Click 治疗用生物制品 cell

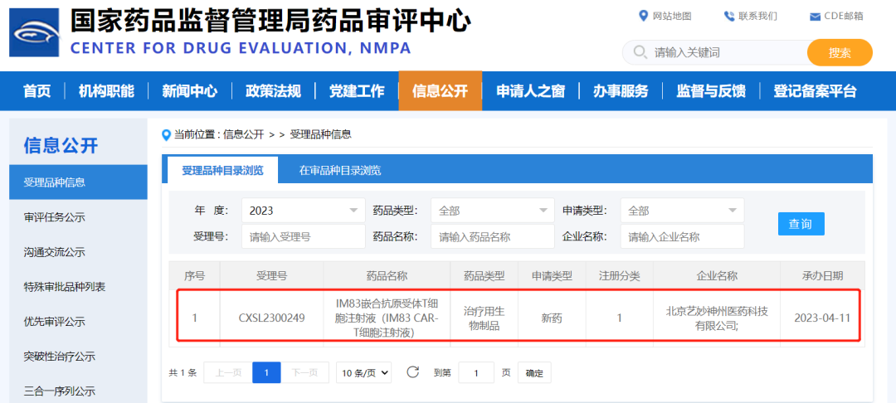pos(484,318)
